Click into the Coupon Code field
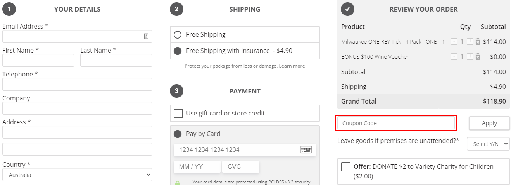The height and width of the screenshot is (185, 511). [396, 123]
